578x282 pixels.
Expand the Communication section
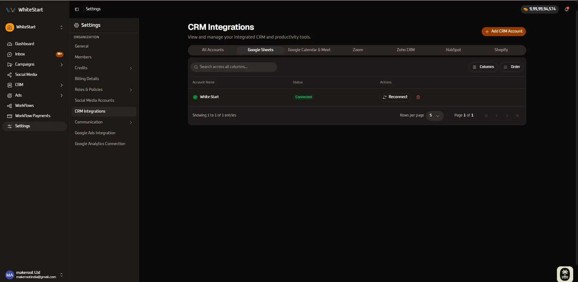pyautogui.click(x=131, y=122)
